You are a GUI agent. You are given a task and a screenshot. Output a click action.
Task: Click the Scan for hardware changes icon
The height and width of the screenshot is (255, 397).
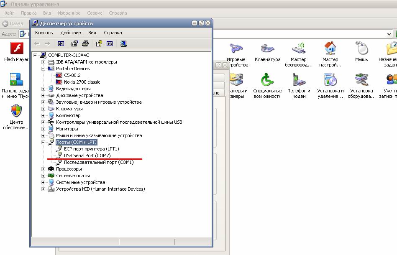point(123,44)
